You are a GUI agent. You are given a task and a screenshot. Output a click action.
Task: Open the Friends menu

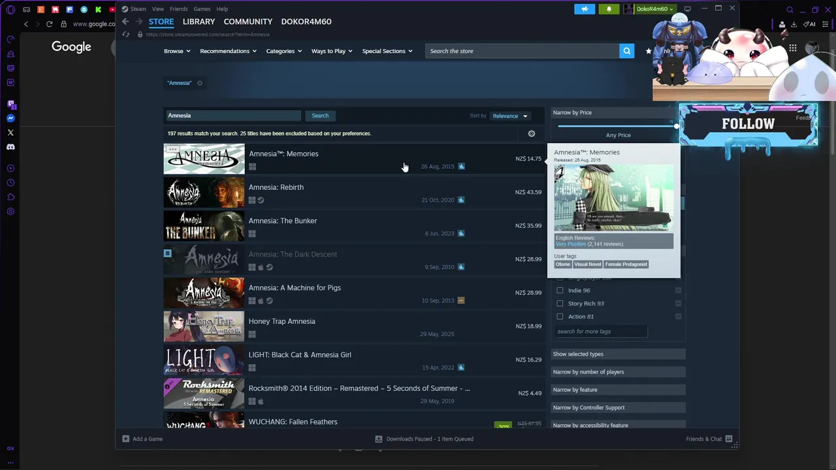click(x=178, y=9)
